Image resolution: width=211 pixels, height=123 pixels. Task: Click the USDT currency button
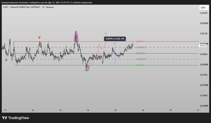pos(204,8)
